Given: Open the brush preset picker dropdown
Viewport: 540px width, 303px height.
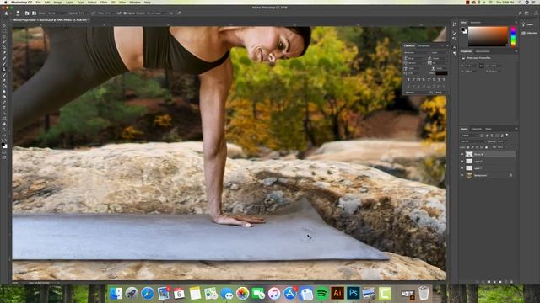Looking at the screenshot, I should pos(19,13).
